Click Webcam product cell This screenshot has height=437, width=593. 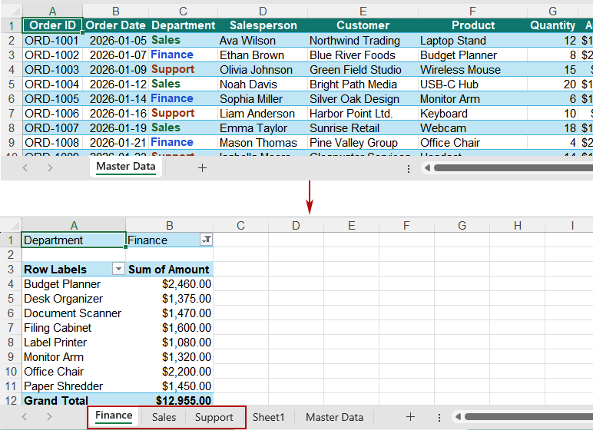(x=472, y=128)
